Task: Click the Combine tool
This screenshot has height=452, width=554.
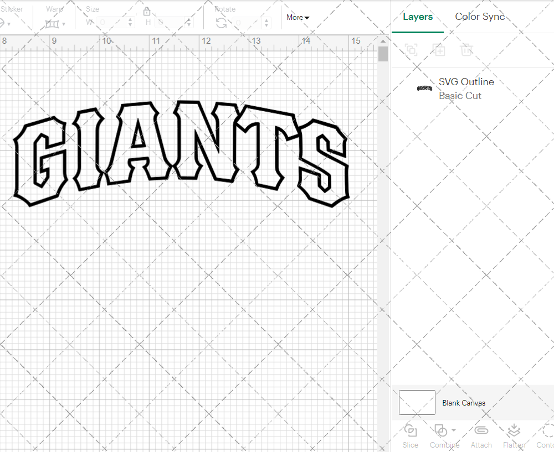Action: [x=441, y=436]
